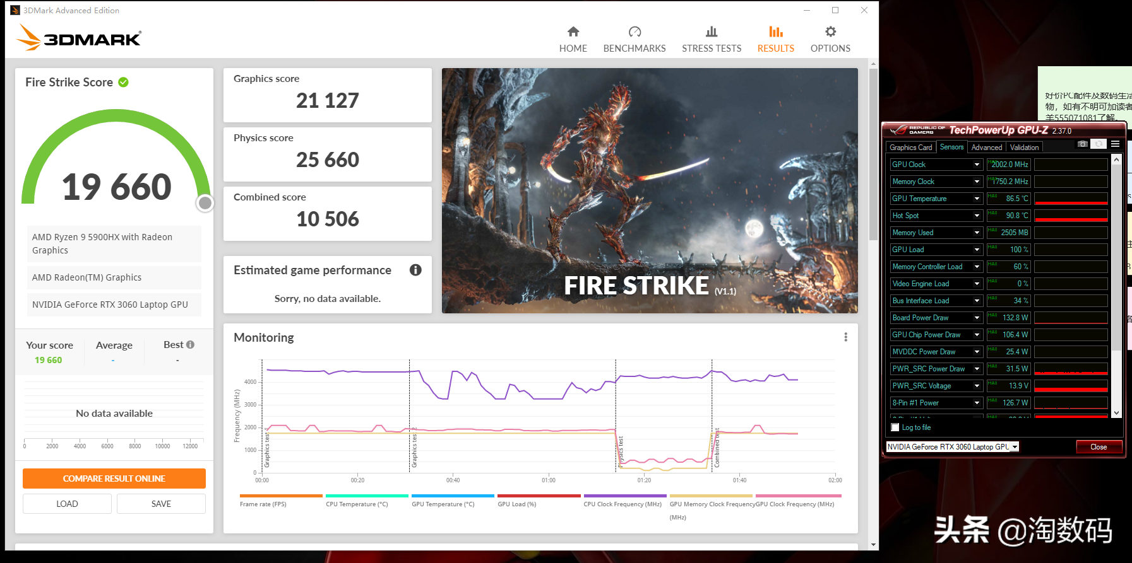Click the GPU Temperature sensor graph
The image size is (1132, 563).
1071,199
